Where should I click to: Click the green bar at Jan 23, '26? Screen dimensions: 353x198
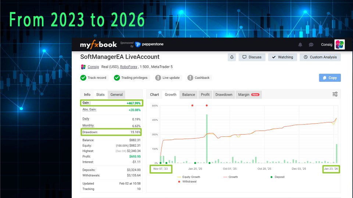tap(337, 154)
